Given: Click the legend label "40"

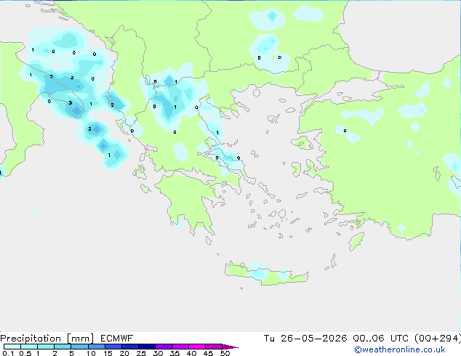Looking at the screenshot, I should click(x=191, y=353).
